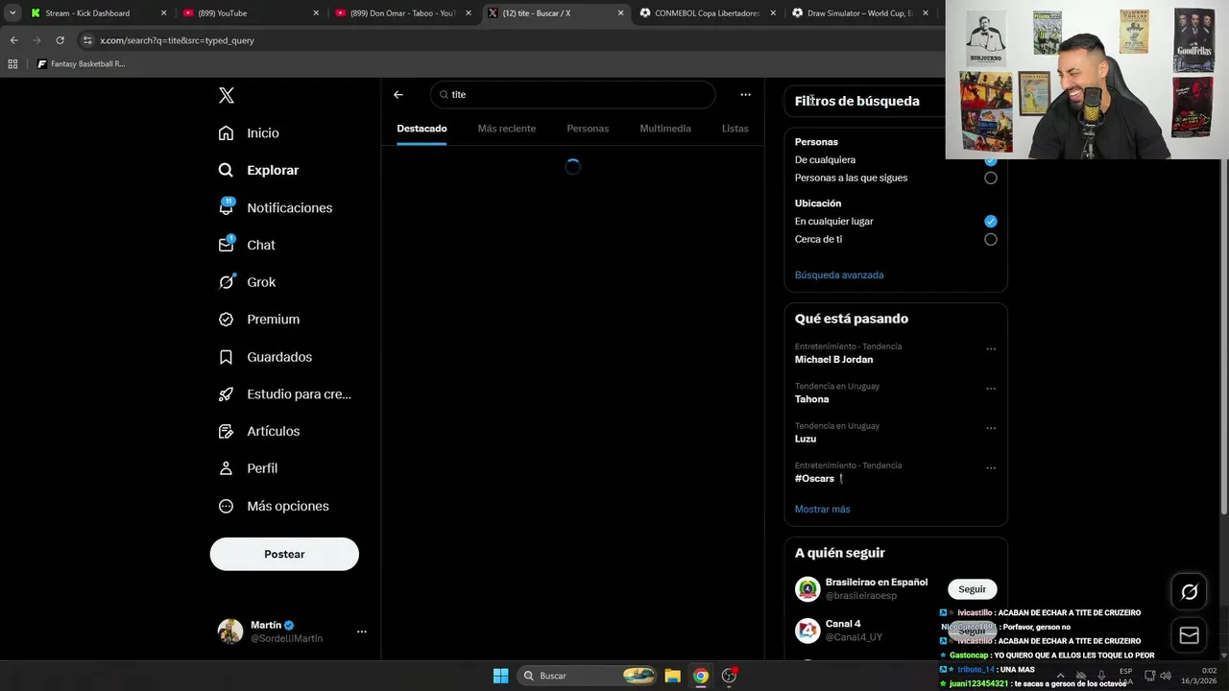
Task: Close the YouTube tab
Action: (316, 13)
